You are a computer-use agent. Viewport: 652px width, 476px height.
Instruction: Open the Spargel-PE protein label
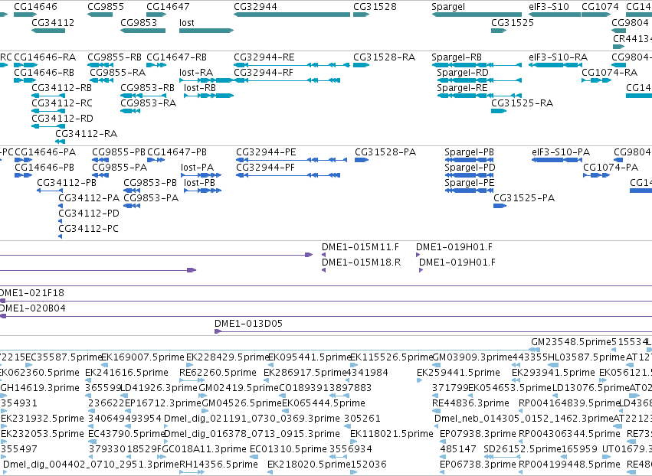[470, 183]
